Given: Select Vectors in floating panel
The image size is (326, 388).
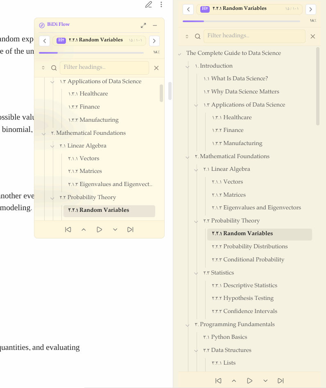Looking at the screenshot, I should point(84,159).
